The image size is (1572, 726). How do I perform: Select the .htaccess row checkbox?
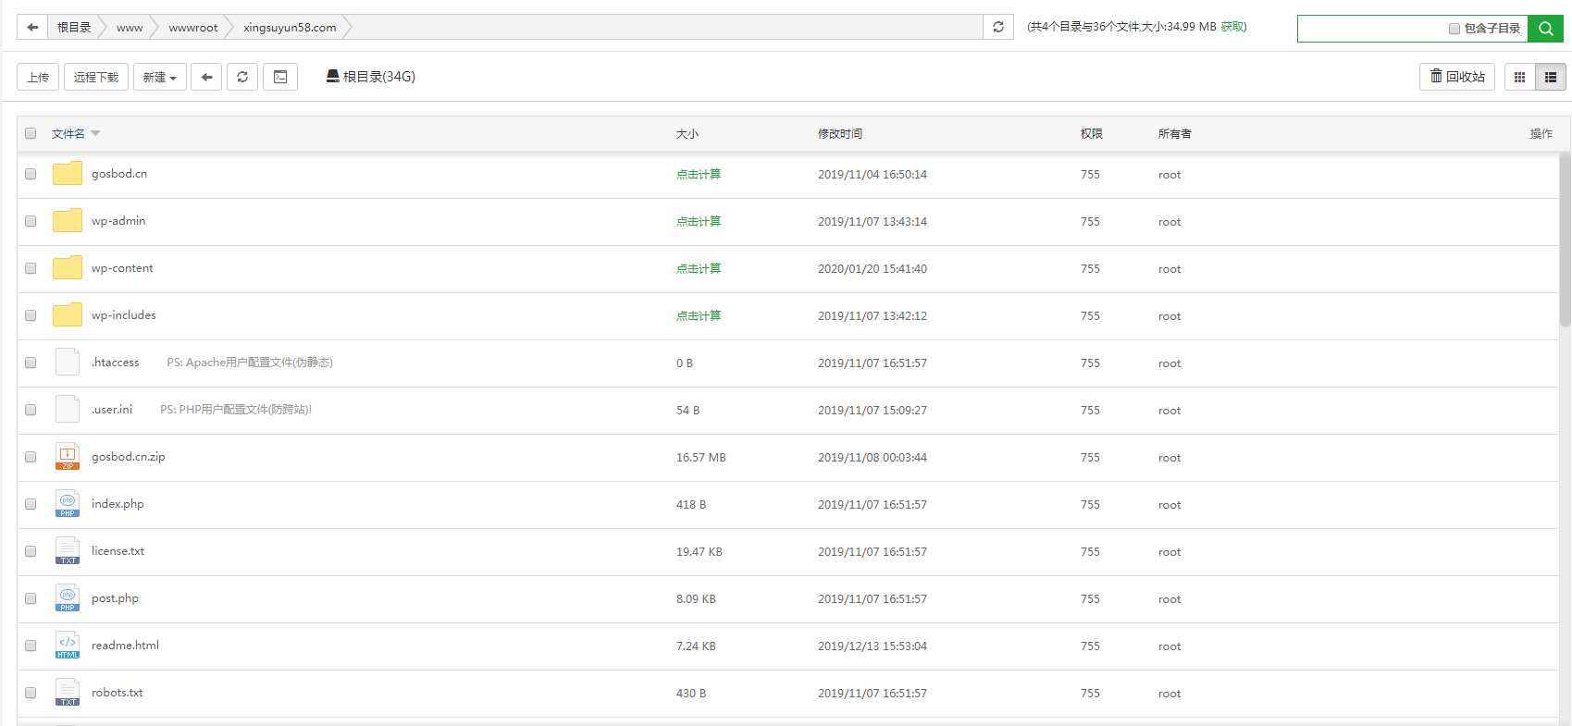(x=31, y=363)
